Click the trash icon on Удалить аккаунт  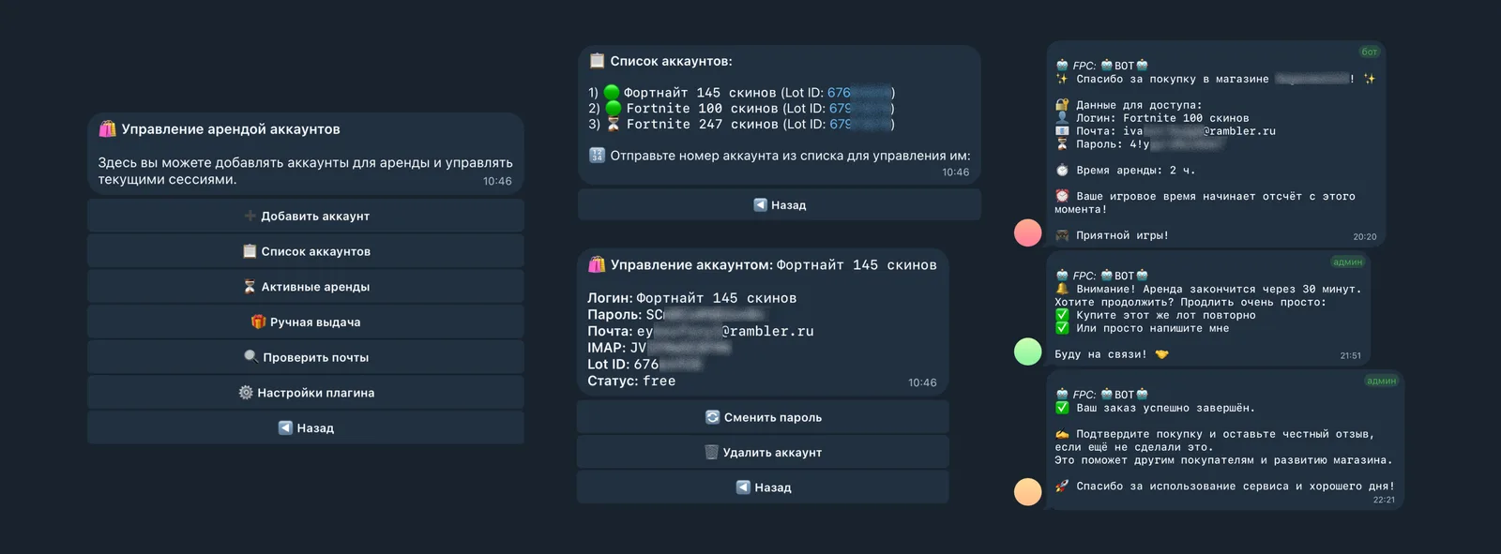pos(712,452)
